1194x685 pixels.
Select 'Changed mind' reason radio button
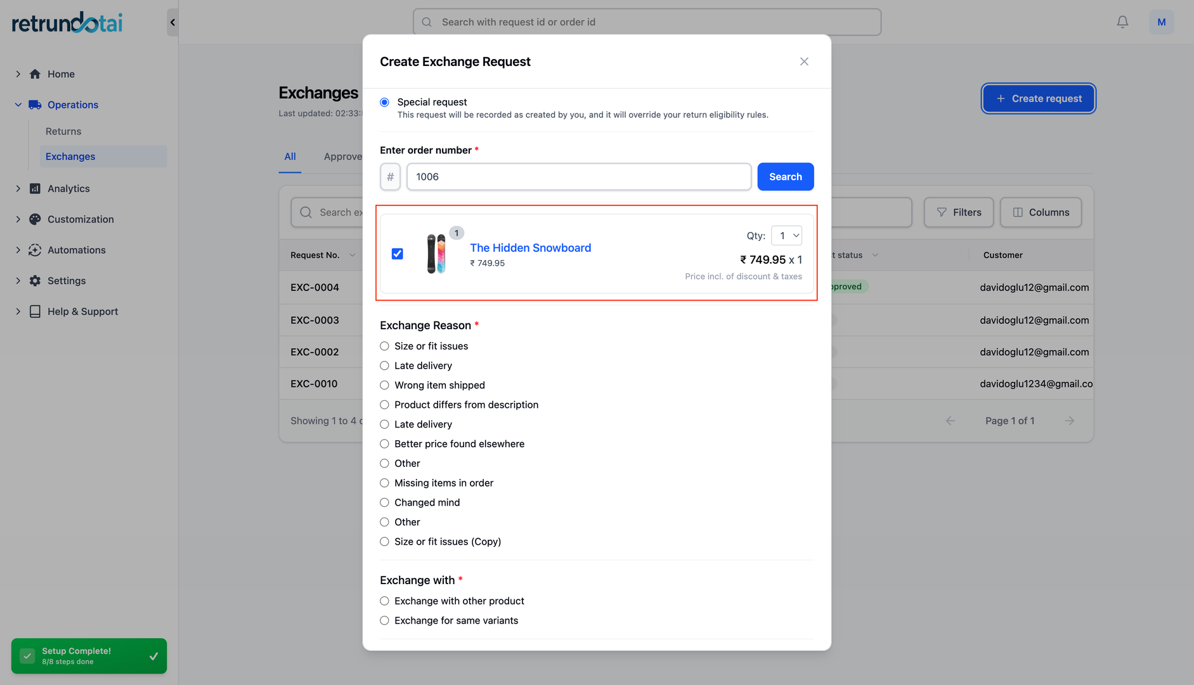pyautogui.click(x=384, y=503)
